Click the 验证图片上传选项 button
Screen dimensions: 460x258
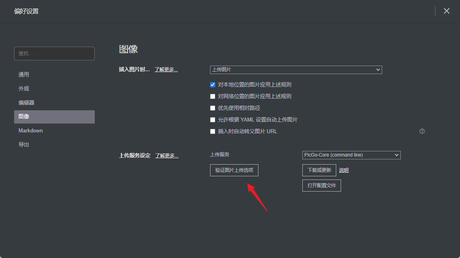pos(234,170)
